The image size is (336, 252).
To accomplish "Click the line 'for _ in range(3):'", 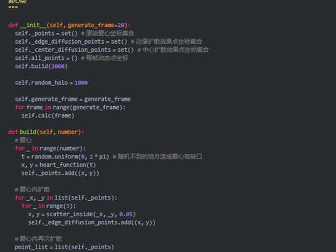I will point(49,206).
